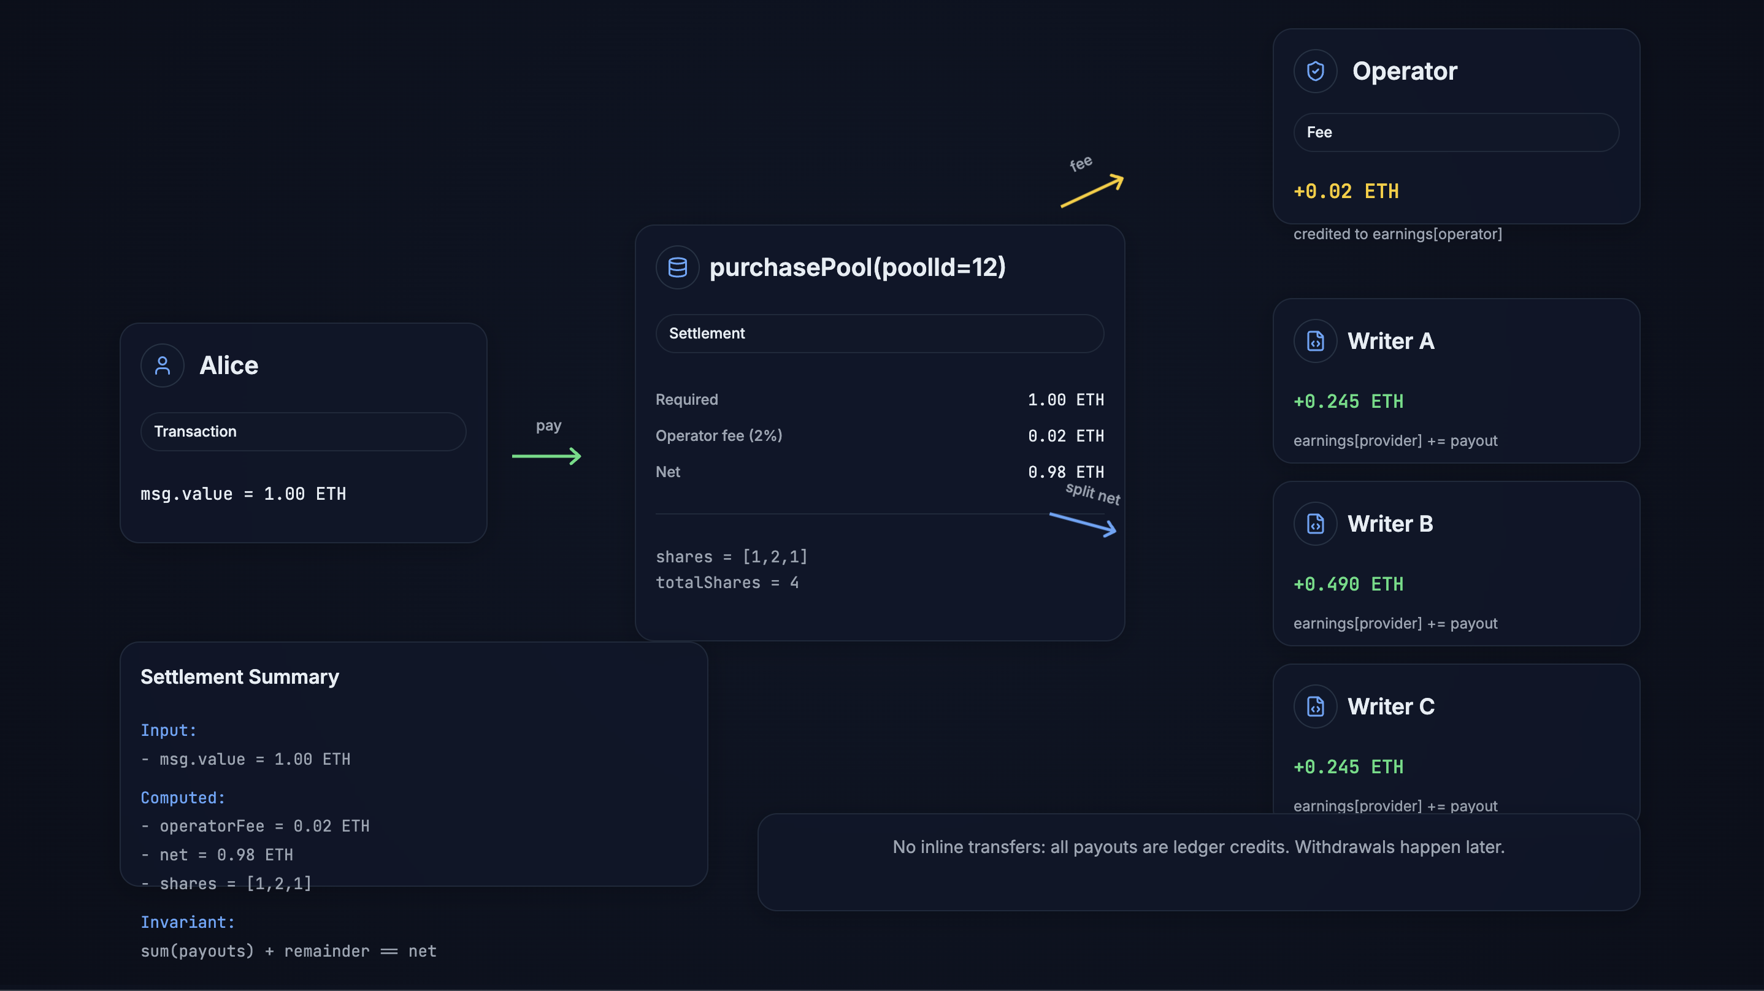Click the purchasePool database icon
The image size is (1764, 991).
(677, 267)
